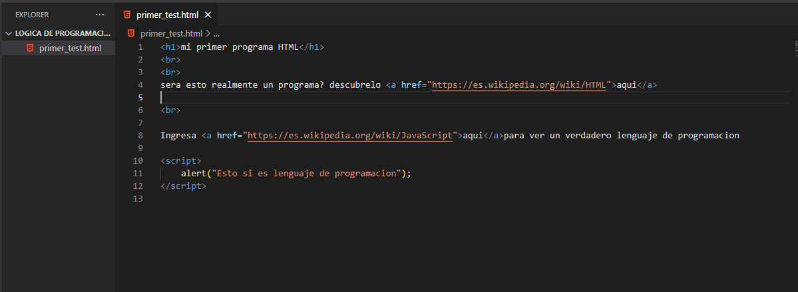The height and width of the screenshot is (292, 798).
Task: Click href attribute on line 8
Action: click(227, 136)
